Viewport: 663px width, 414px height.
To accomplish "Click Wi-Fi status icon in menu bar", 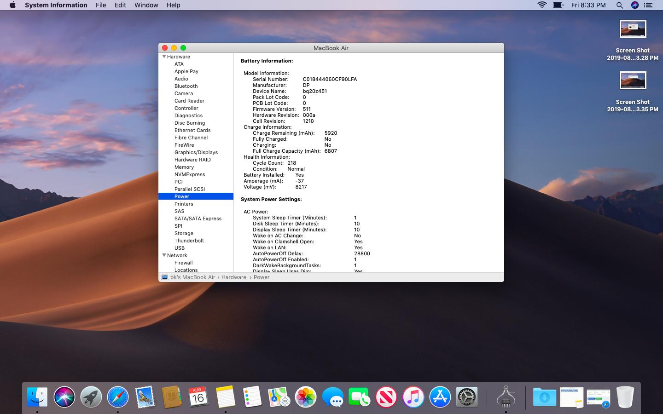I will coord(542,5).
